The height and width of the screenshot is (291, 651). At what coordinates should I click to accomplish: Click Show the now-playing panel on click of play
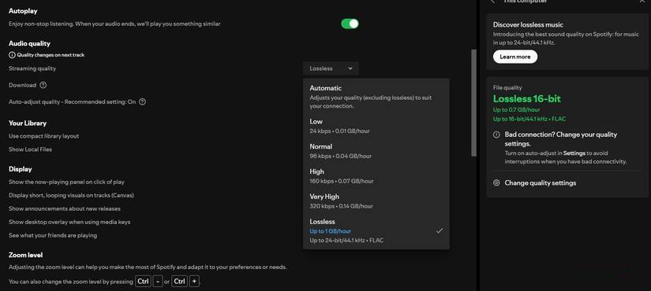pyautogui.click(x=66, y=182)
